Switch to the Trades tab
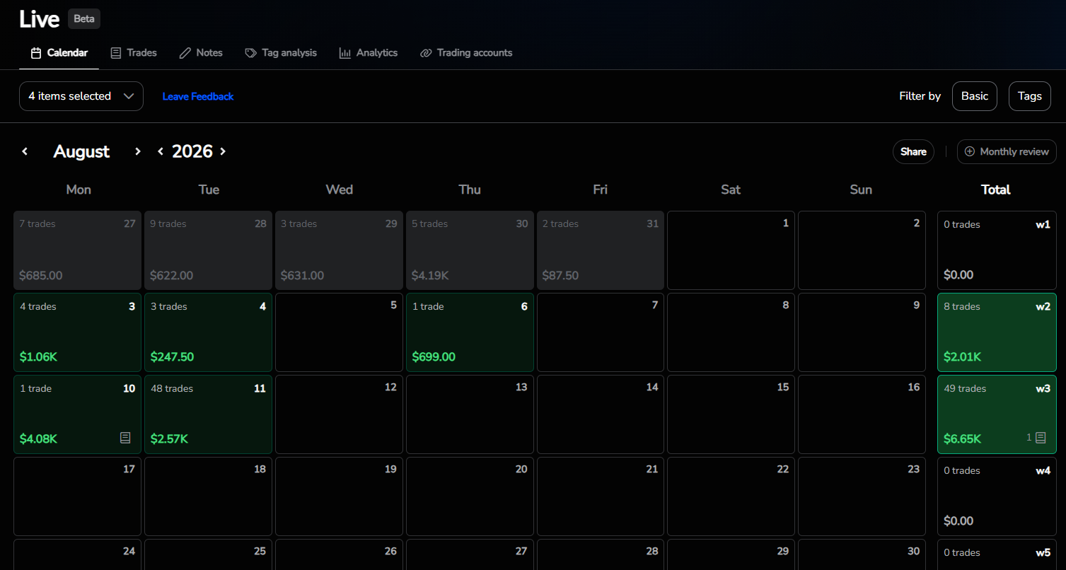 click(134, 53)
